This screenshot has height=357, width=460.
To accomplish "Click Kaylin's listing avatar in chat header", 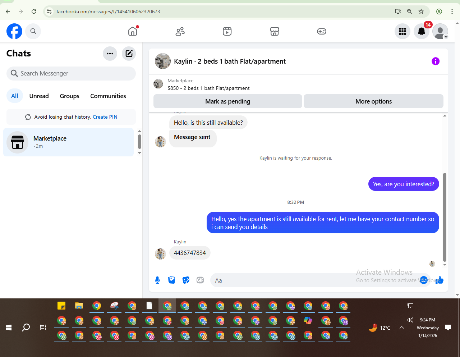I will 163,61.
